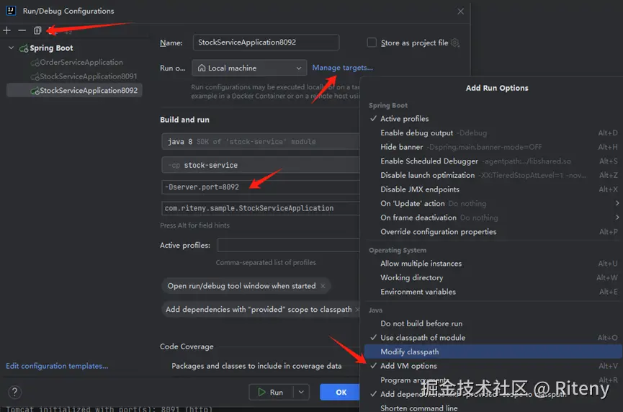This screenshot has width=623, height=412.
Task: Open the Run button dropdown arrow
Action: pos(301,392)
